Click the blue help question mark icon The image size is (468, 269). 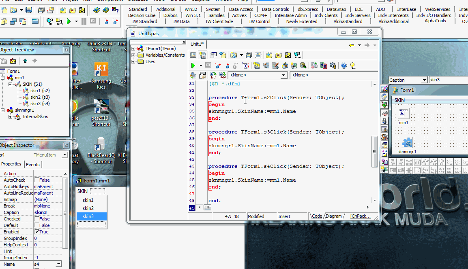[x=344, y=66]
